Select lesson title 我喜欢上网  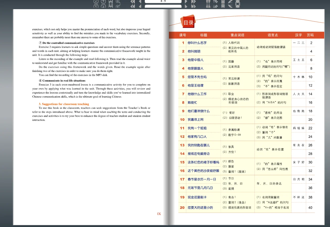point(196,120)
